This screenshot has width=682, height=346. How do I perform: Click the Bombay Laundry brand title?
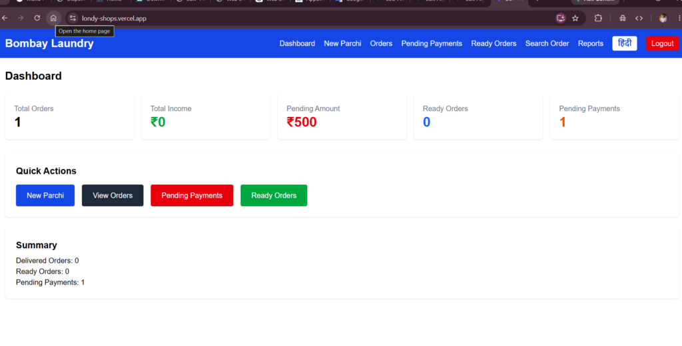(49, 43)
